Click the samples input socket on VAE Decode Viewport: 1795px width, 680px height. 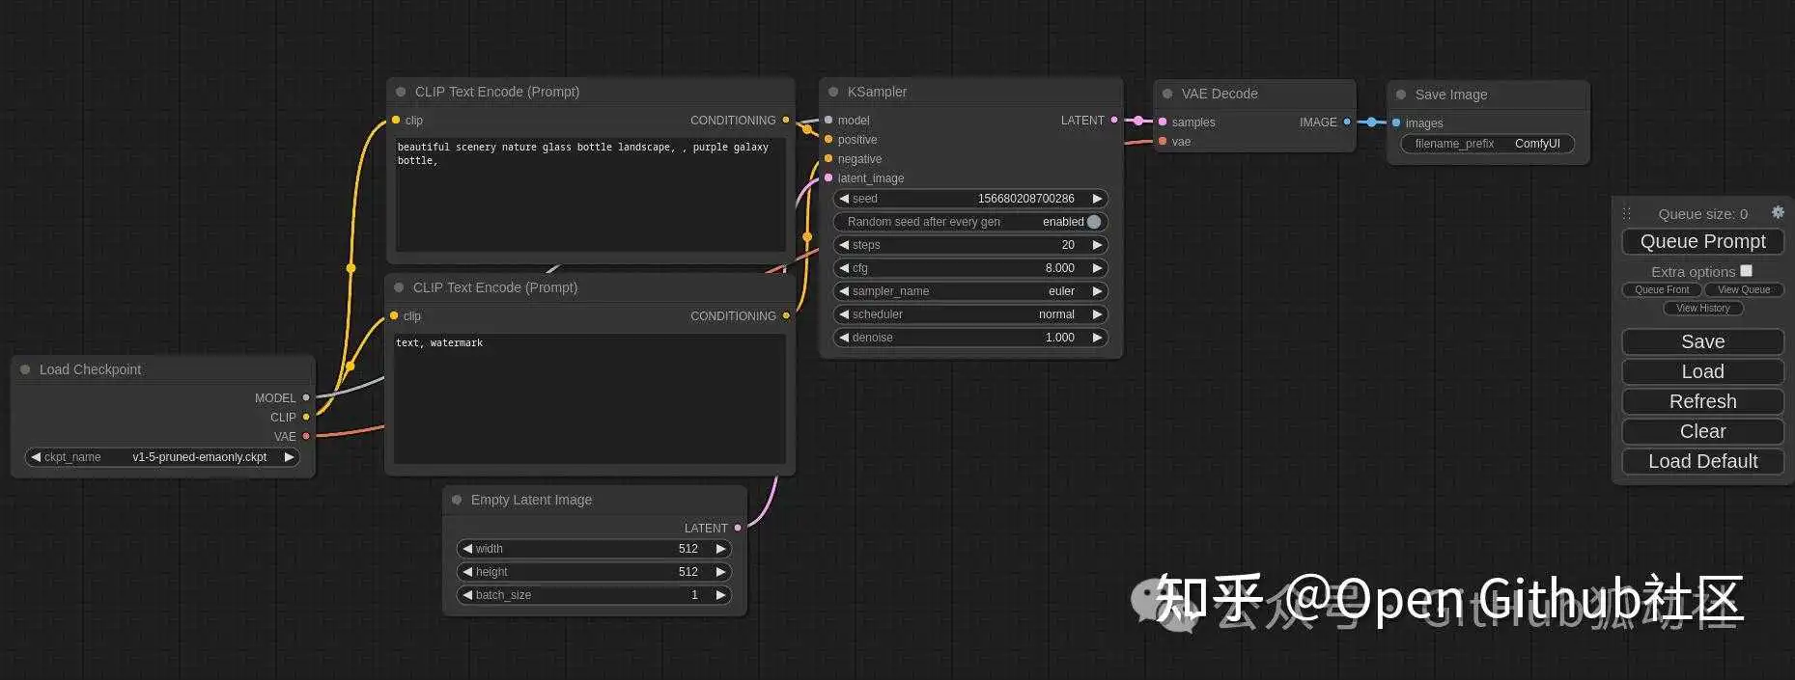[1163, 122]
